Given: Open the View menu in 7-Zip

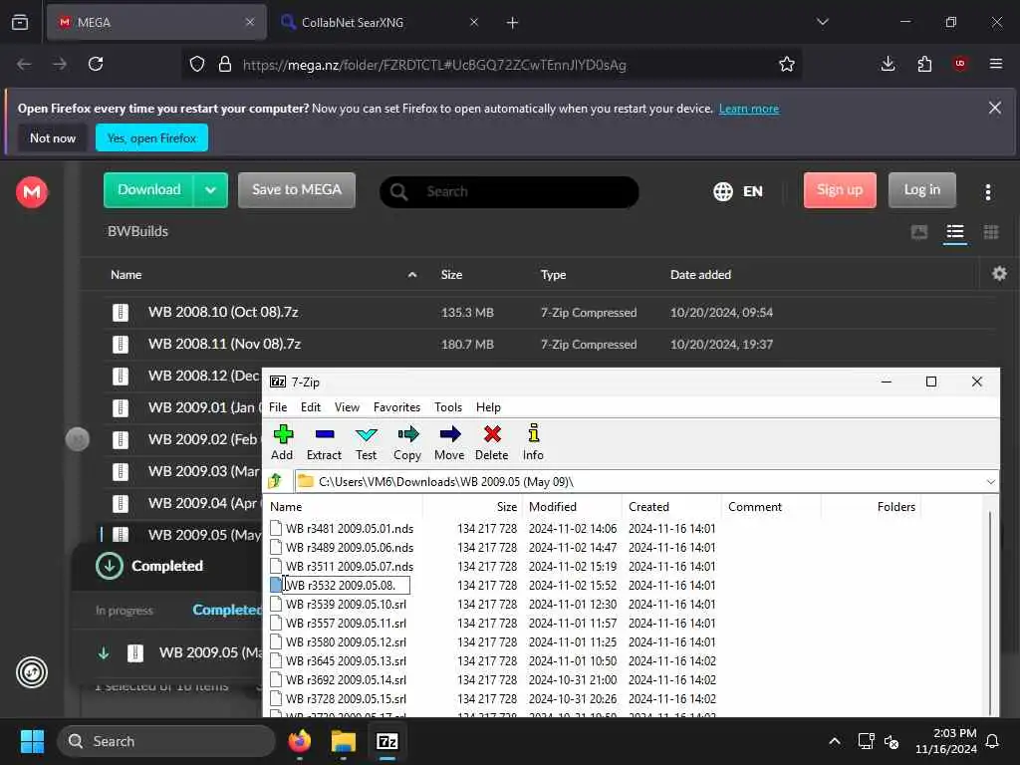Looking at the screenshot, I should pyautogui.click(x=347, y=407).
